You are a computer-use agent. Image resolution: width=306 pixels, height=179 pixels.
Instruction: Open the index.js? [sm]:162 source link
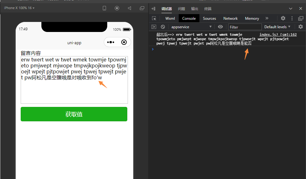tap(278, 34)
